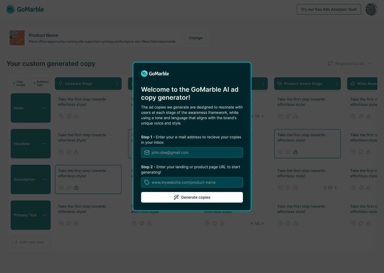Viewport: 384px width, 273px height.
Task: Open the user profile avatar
Action: (371, 9)
